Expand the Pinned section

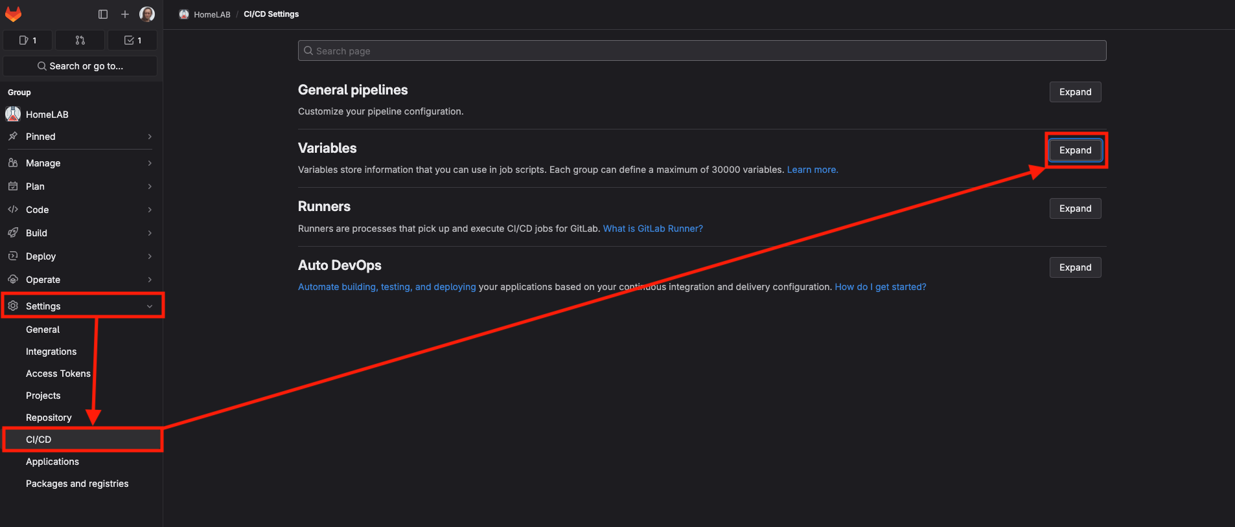[x=81, y=137]
